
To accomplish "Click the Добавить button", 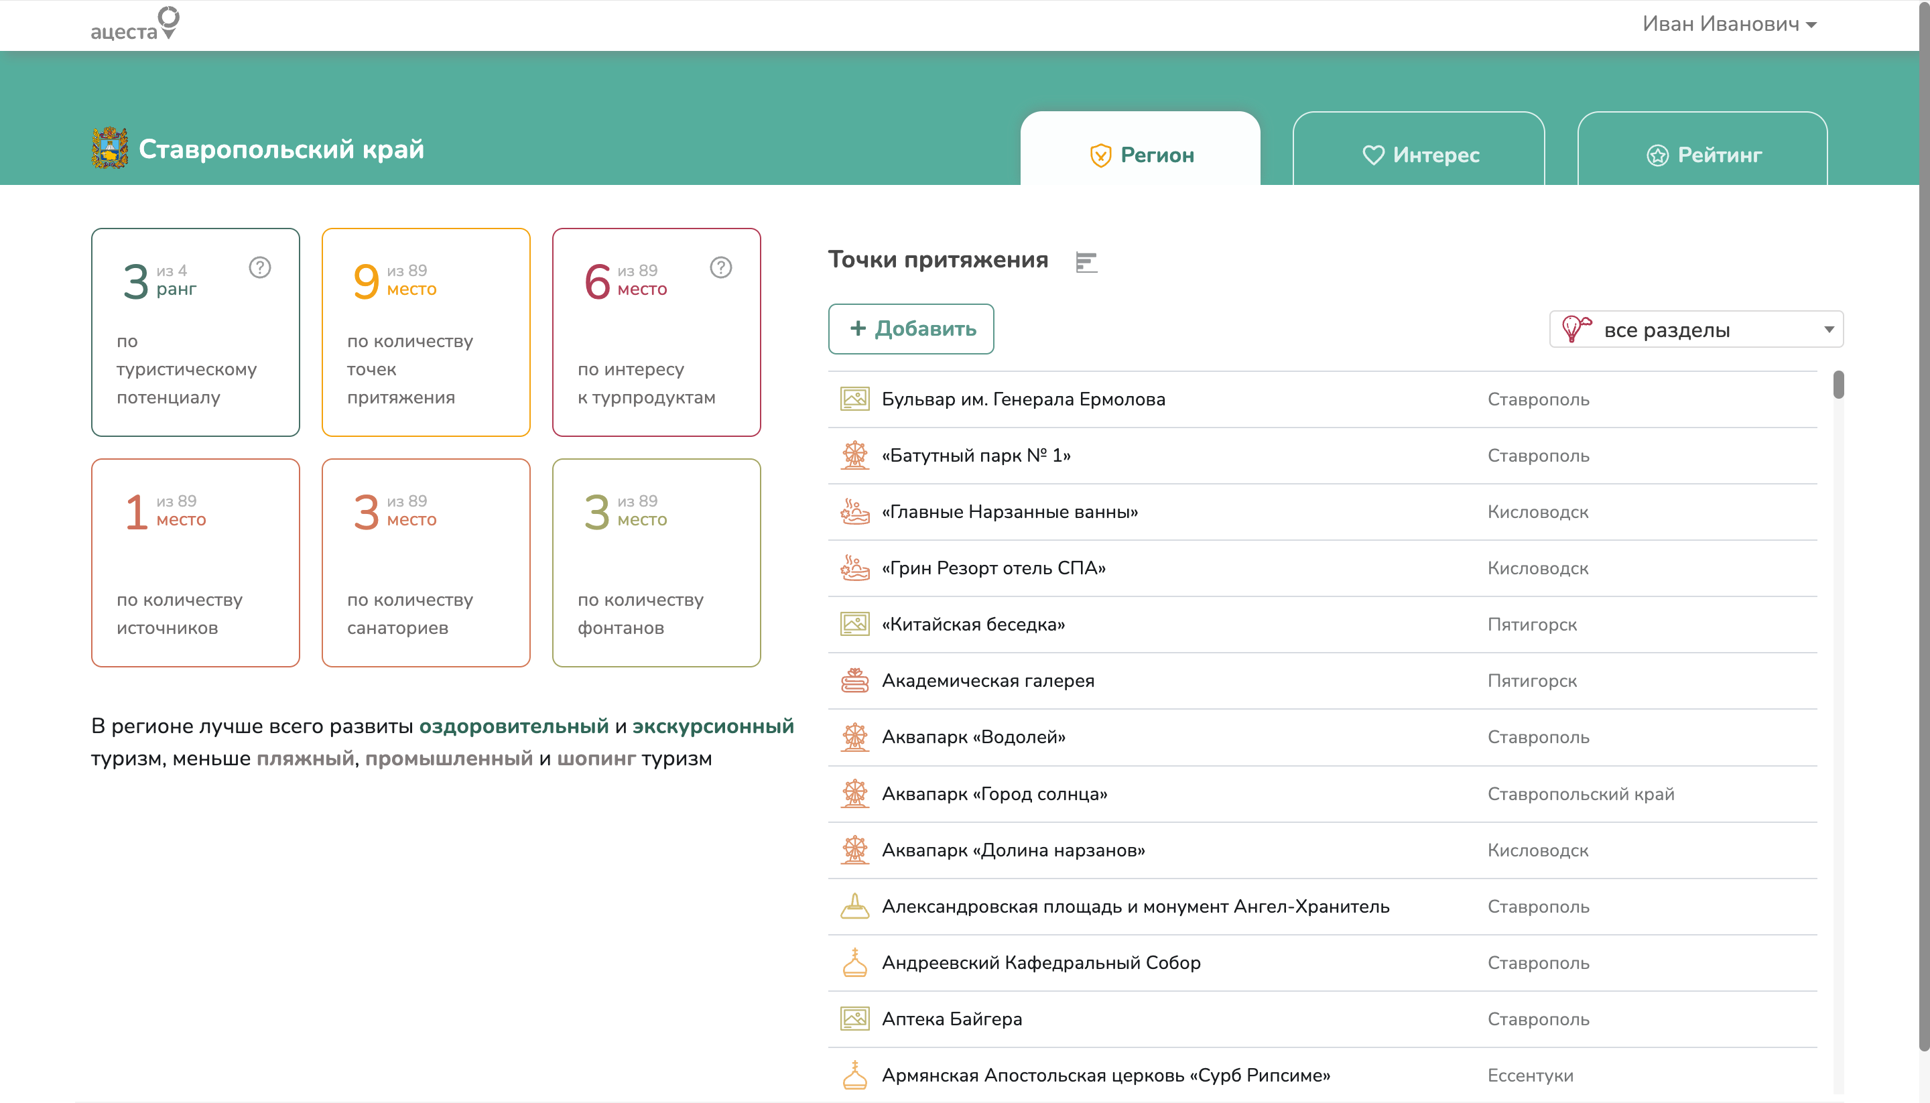I will tap(911, 329).
